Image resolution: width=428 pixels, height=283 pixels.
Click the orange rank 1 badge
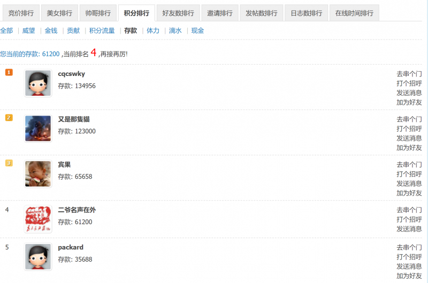pyautogui.click(x=9, y=72)
